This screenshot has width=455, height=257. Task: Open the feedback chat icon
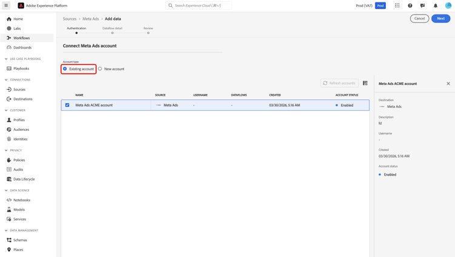coord(422,5)
